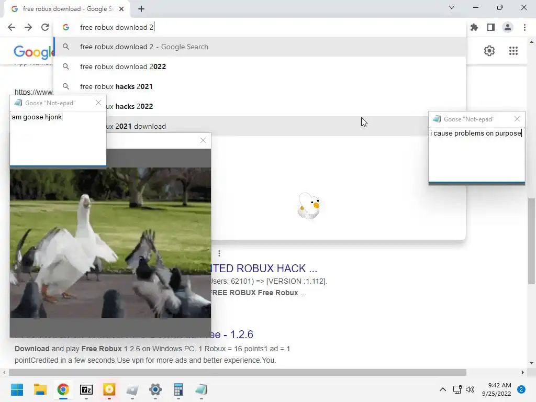
Task: Open clock showing 9:42 AM
Action: 496,389
